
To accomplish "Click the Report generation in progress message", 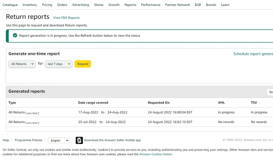I will tap(79, 36).
